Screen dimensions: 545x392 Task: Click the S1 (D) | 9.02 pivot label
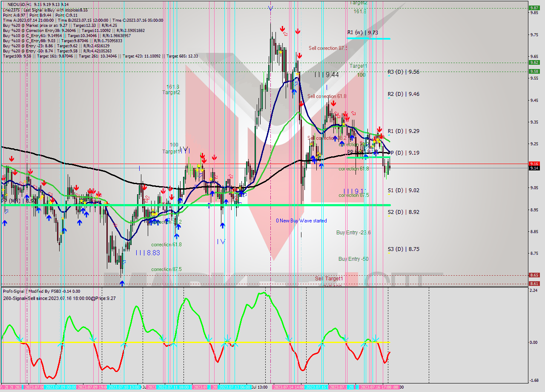pos(404,190)
